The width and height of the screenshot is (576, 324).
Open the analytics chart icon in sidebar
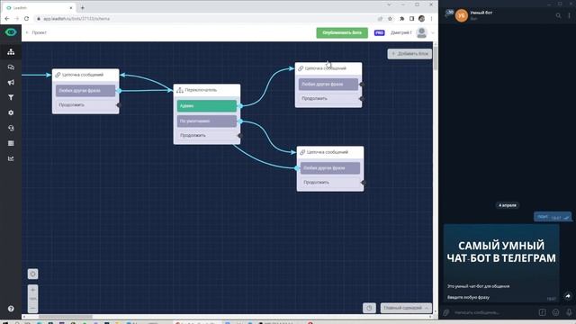pos(11,158)
